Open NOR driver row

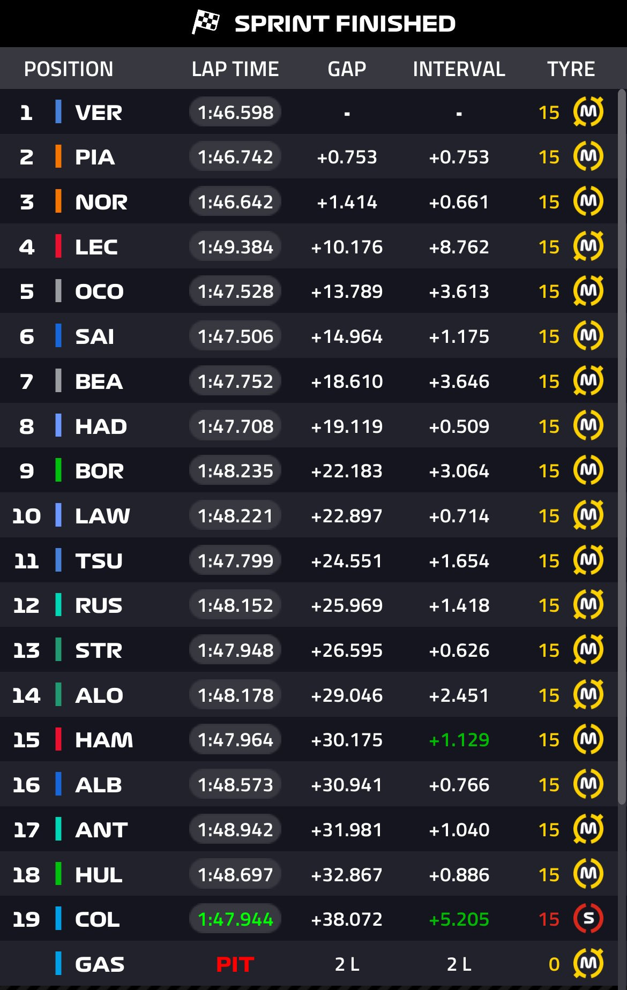point(101,202)
